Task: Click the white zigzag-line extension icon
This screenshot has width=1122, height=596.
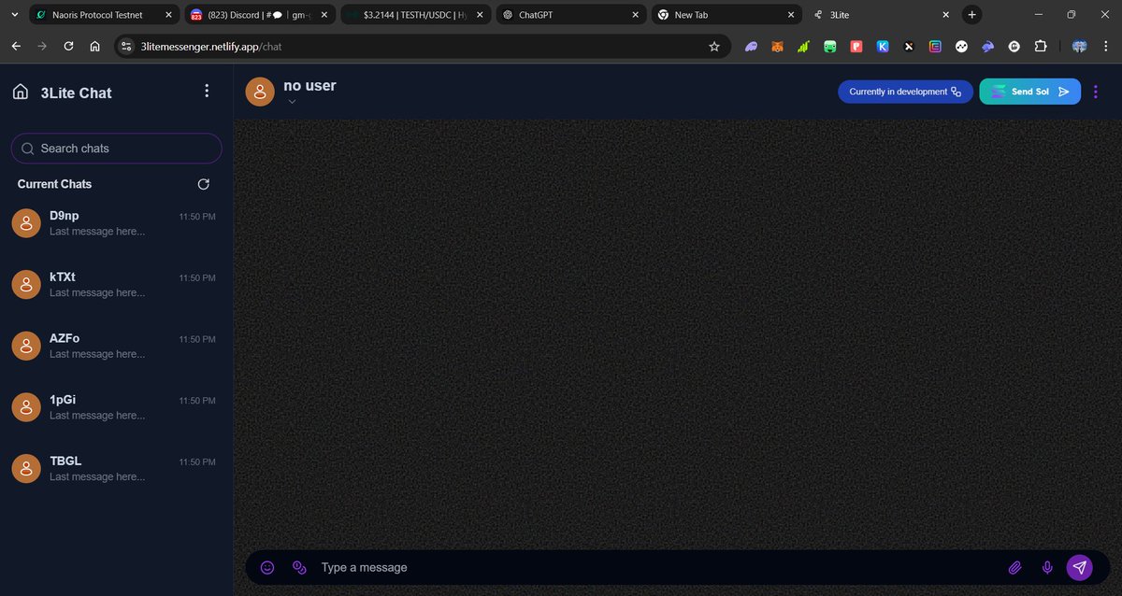Action: [x=961, y=47]
